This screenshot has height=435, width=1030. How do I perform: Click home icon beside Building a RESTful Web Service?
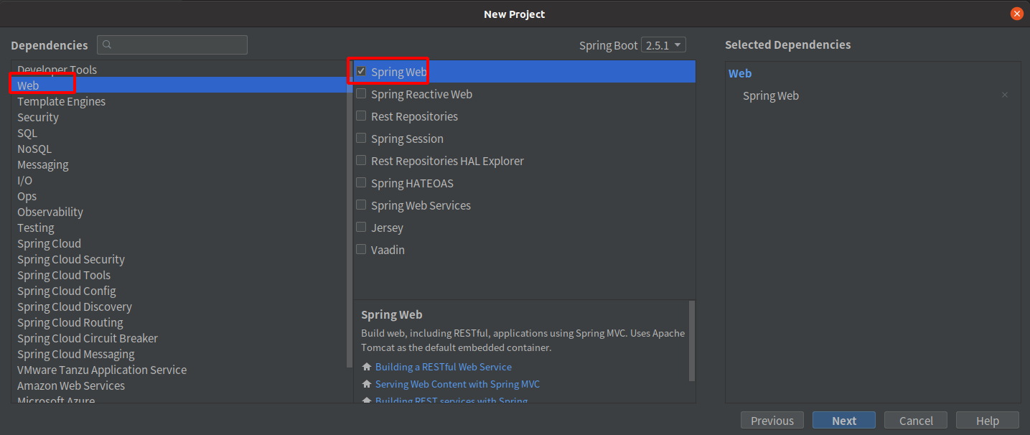click(x=367, y=367)
